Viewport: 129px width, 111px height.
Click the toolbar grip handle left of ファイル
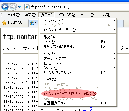(1, 15)
